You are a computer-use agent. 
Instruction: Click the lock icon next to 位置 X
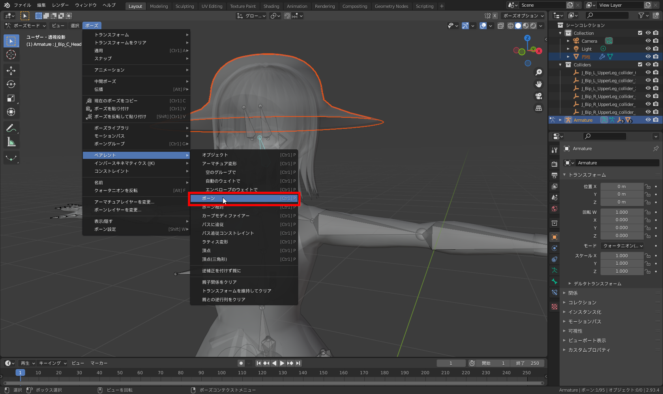[x=648, y=186]
